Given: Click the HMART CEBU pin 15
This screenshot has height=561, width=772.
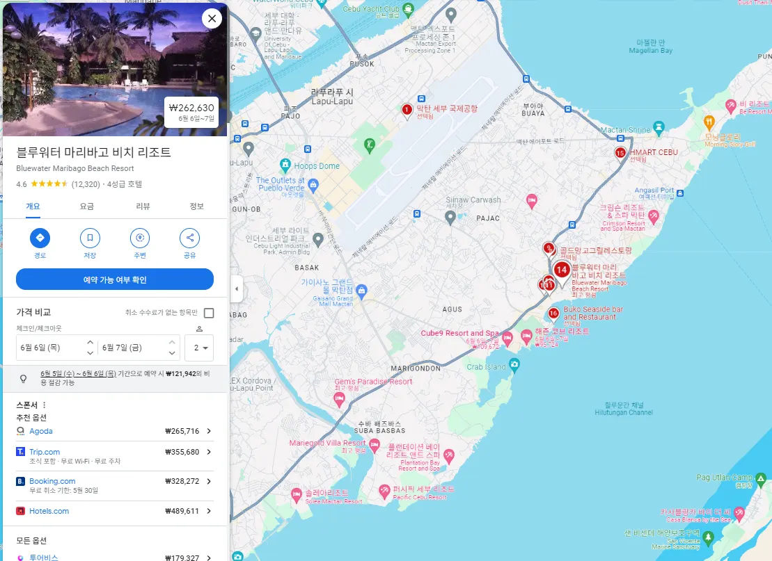Looking at the screenshot, I should pos(620,154).
